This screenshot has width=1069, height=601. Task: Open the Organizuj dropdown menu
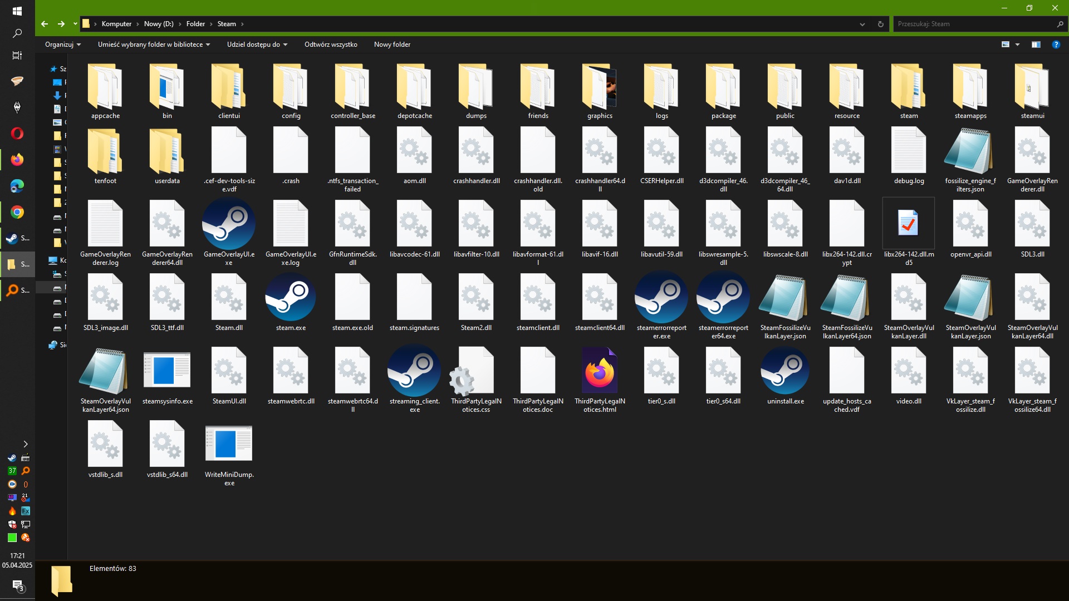click(x=62, y=45)
